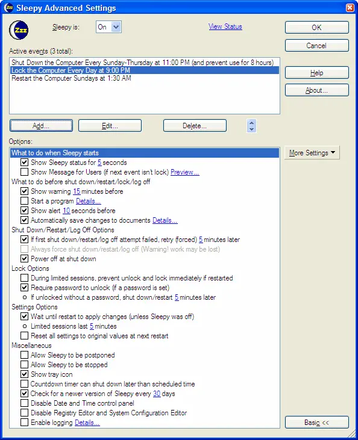Toggle Check for a newer version checkbox

point(25,394)
